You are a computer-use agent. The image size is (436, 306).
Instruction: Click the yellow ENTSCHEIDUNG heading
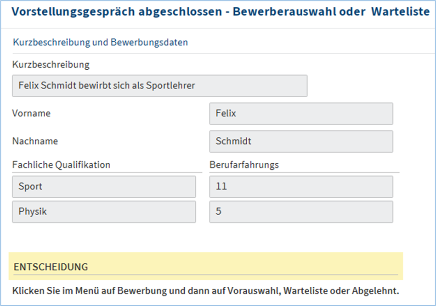[51, 267]
